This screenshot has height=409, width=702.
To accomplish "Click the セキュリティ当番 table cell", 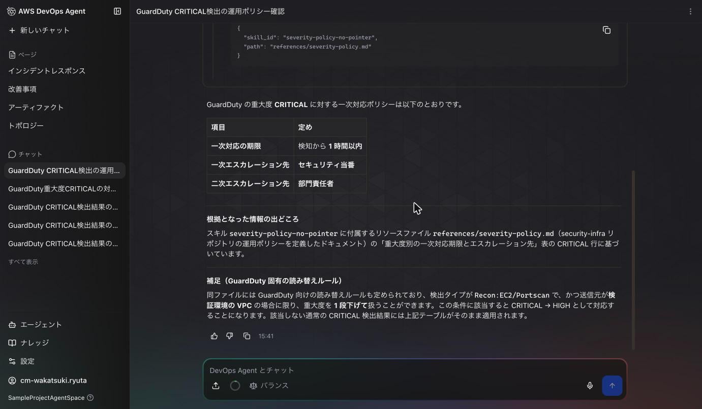I will click(x=330, y=165).
